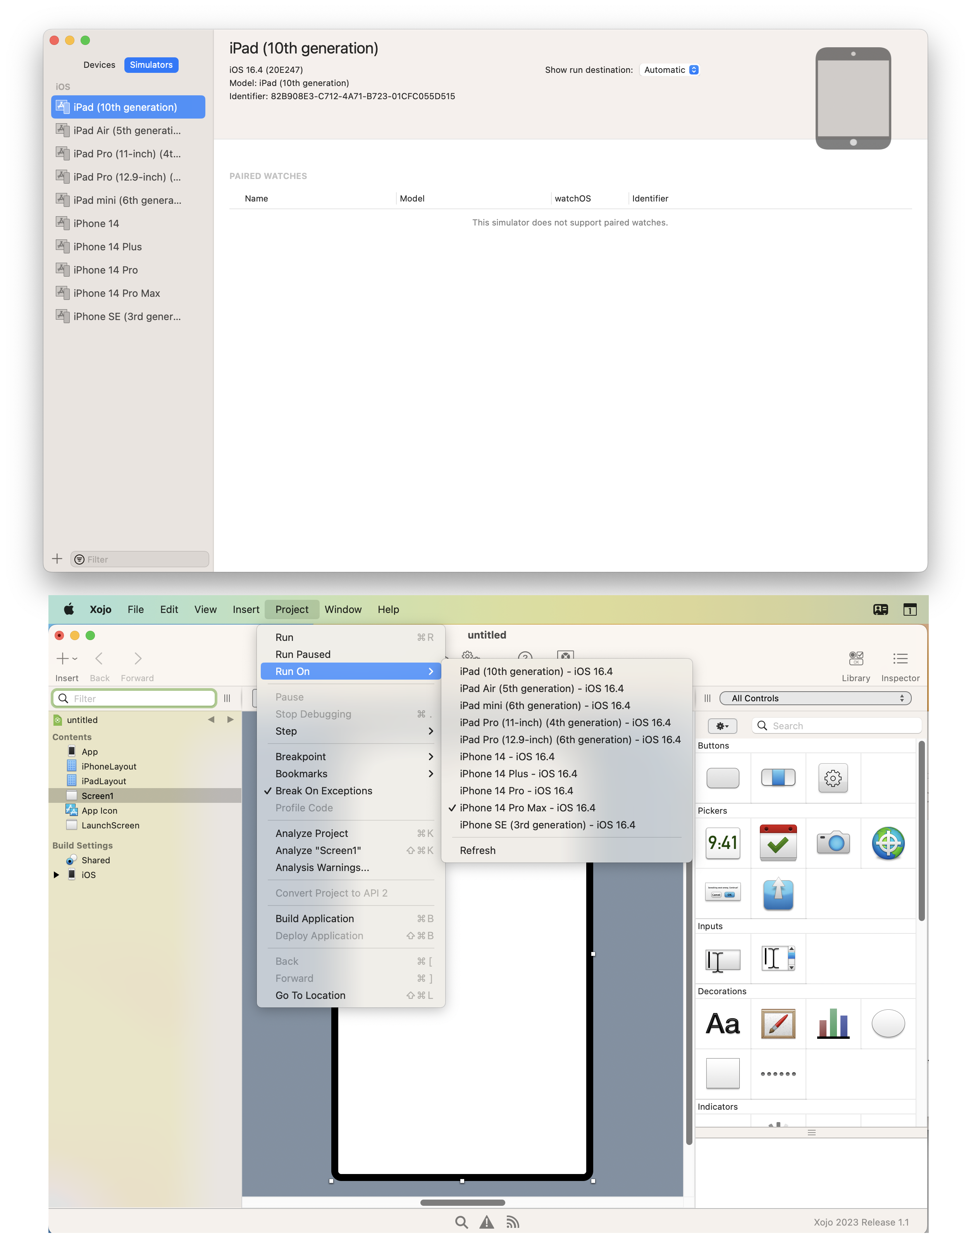The height and width of the screenshot is (1255, 971).
Task: Open the Help menu
Action: coord(388,609)
